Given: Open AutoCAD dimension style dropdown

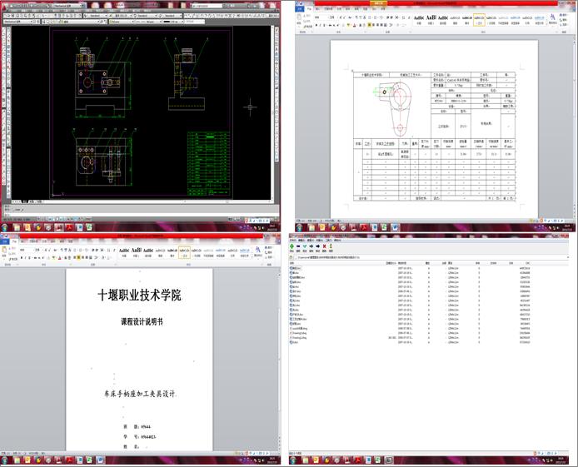Looking at the screenshot, I should 123,16.
